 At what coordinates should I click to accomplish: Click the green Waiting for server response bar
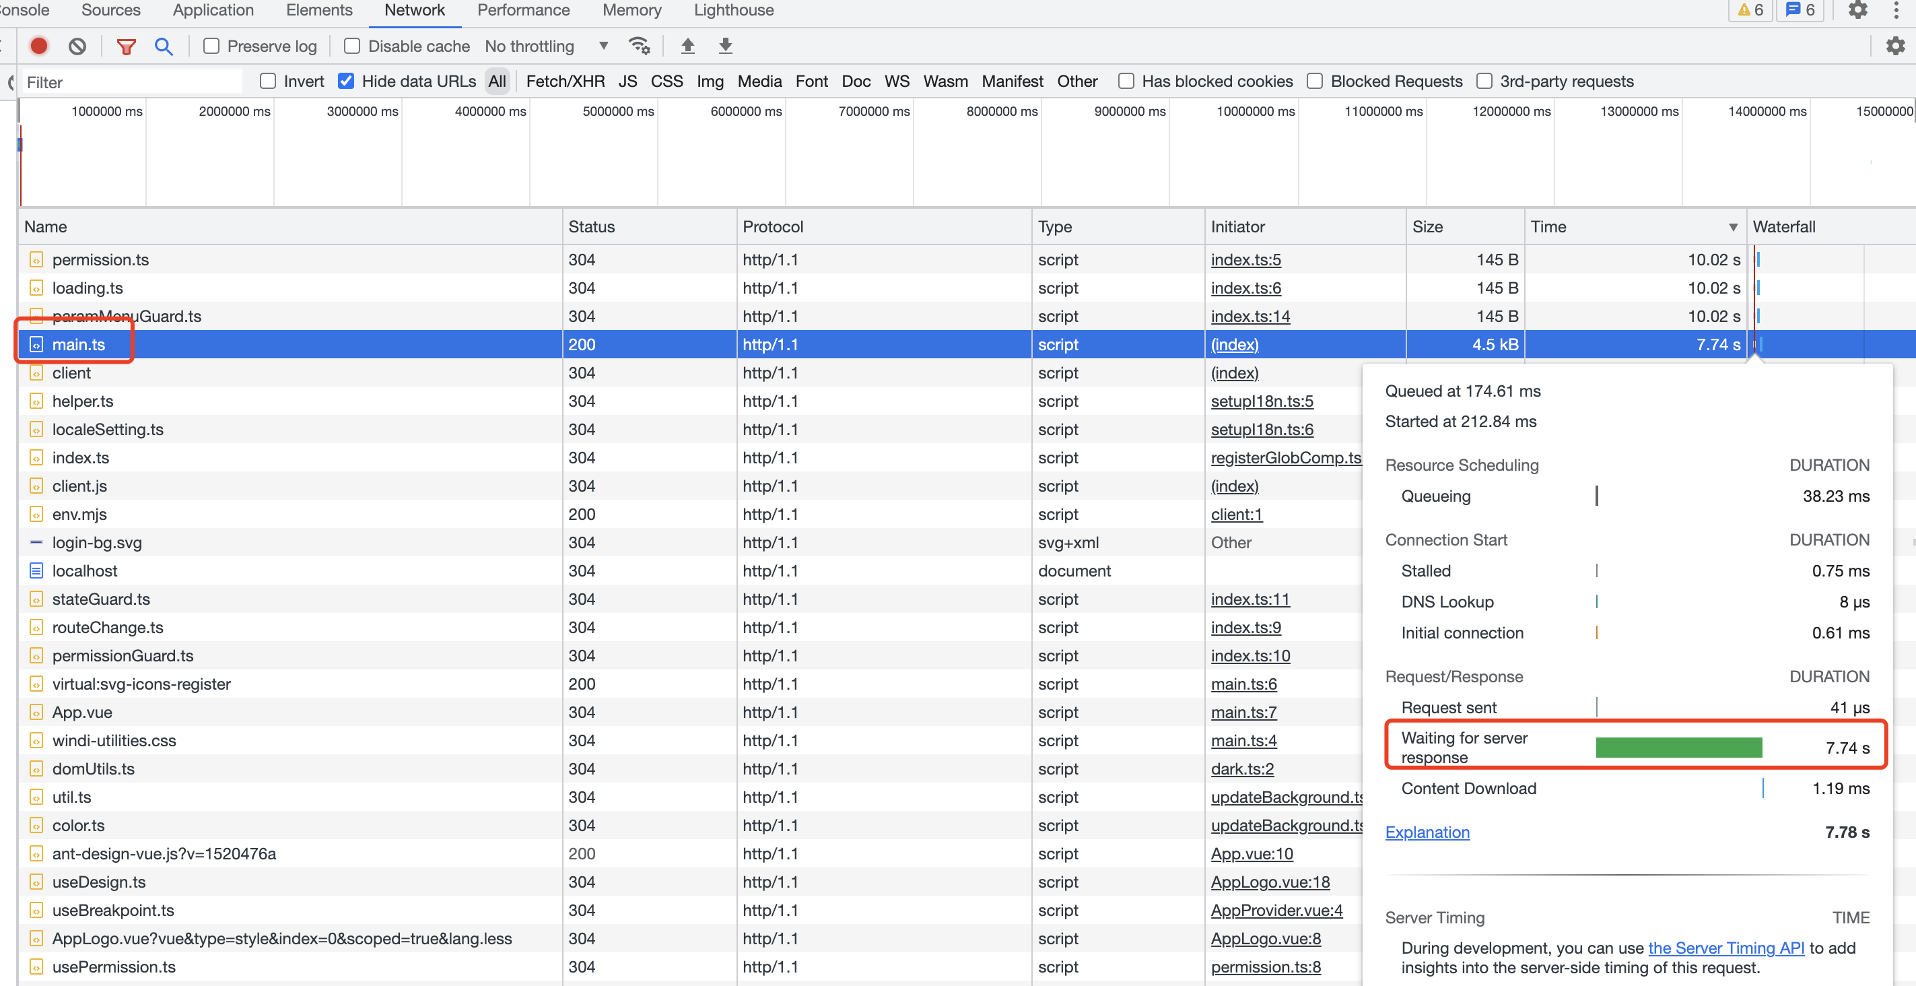[x=1679, y=747]
